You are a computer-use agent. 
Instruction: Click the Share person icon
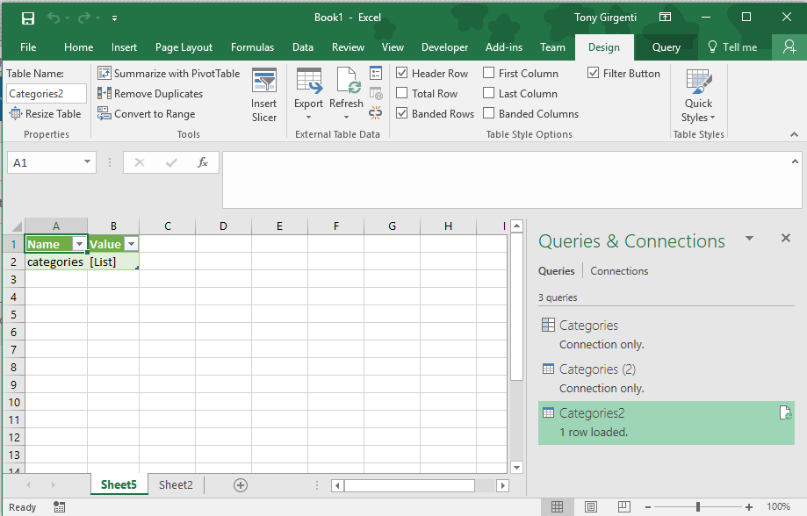[789, 47]
